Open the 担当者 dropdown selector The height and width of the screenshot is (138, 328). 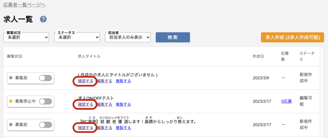coord(128,37)
